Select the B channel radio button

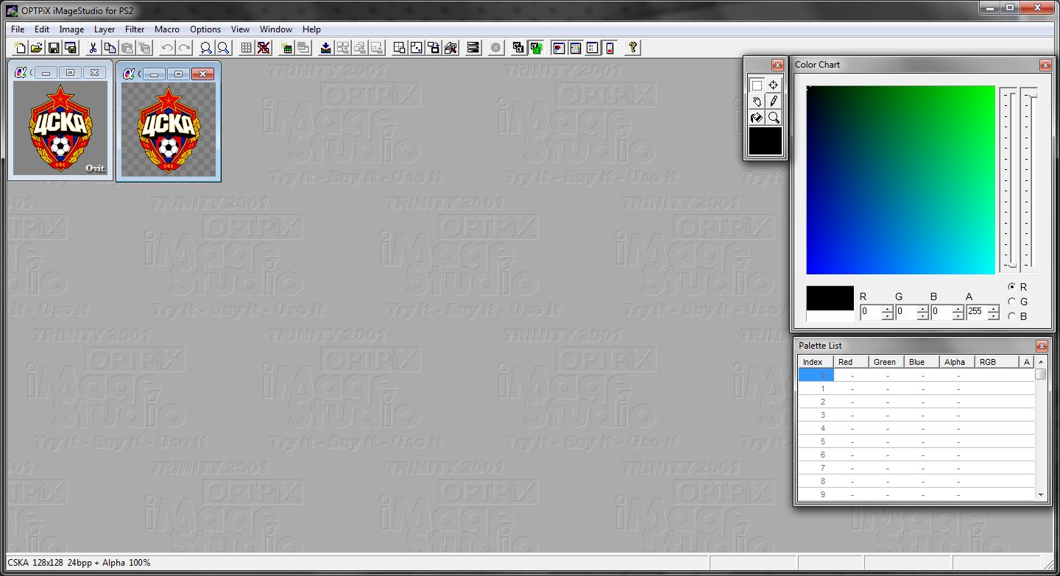click(1011, 316)
